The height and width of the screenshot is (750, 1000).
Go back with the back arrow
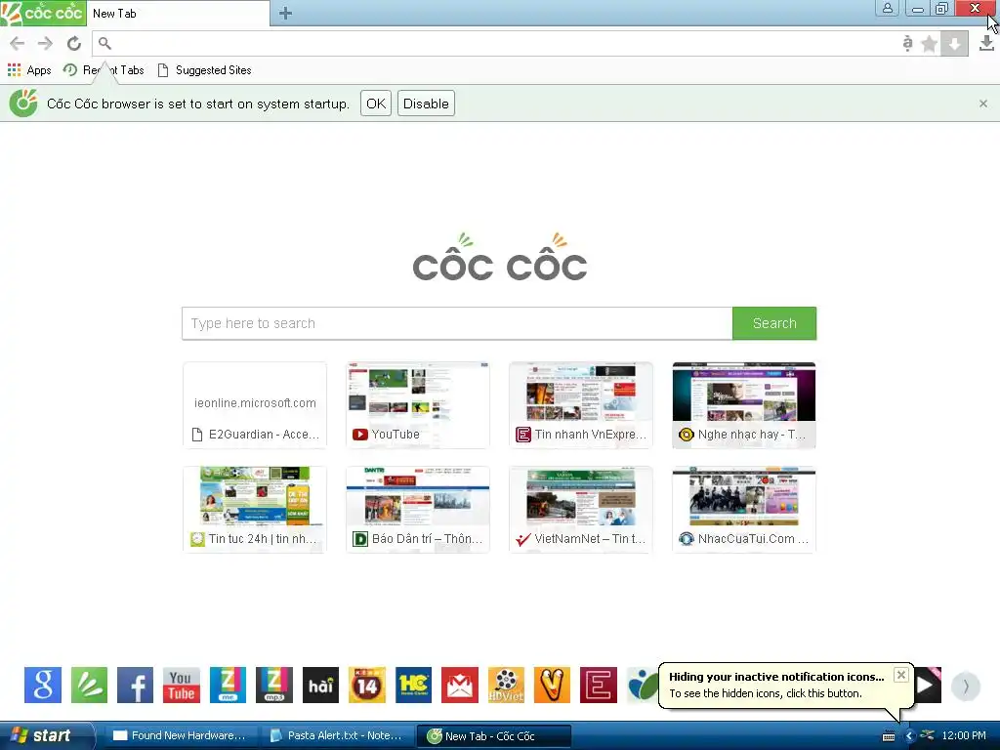pos(18,43)
